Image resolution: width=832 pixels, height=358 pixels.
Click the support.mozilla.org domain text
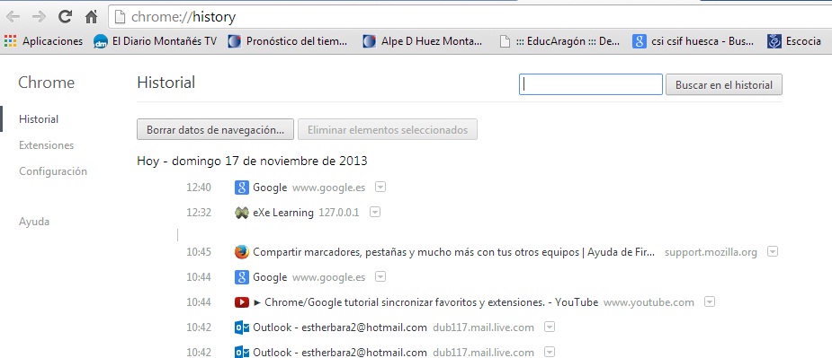click(711, 252)
